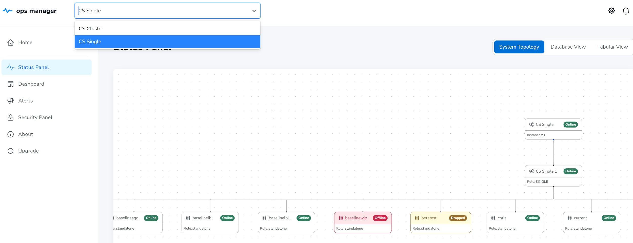Click the Online badge on baselineagg
The height and width of the screenshot is (243, 633).
tap(151, 218)
